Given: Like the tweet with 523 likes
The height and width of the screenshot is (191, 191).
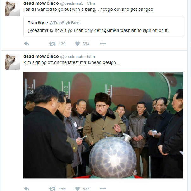Looking at the screenshot, I should pos(77,189).
